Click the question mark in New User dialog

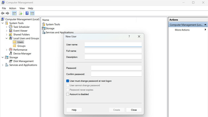(129, 37)
